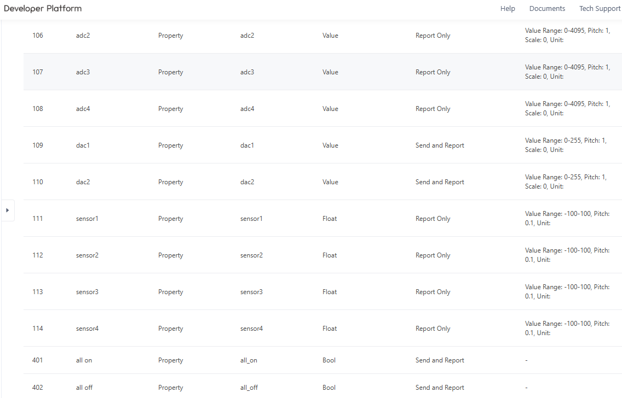Click Float data type in sensor2 row
This screenshot has height=398, width=622.
[x=330, y=255]
